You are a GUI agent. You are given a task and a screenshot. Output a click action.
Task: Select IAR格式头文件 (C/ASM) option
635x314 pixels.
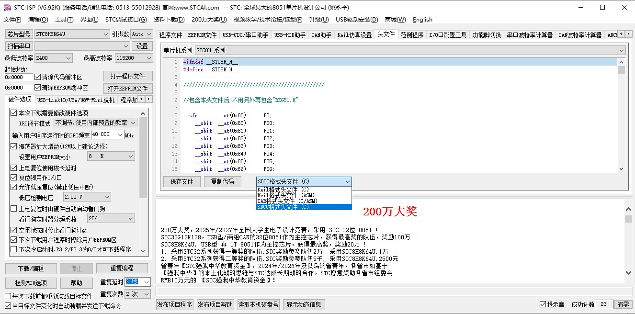304,201
